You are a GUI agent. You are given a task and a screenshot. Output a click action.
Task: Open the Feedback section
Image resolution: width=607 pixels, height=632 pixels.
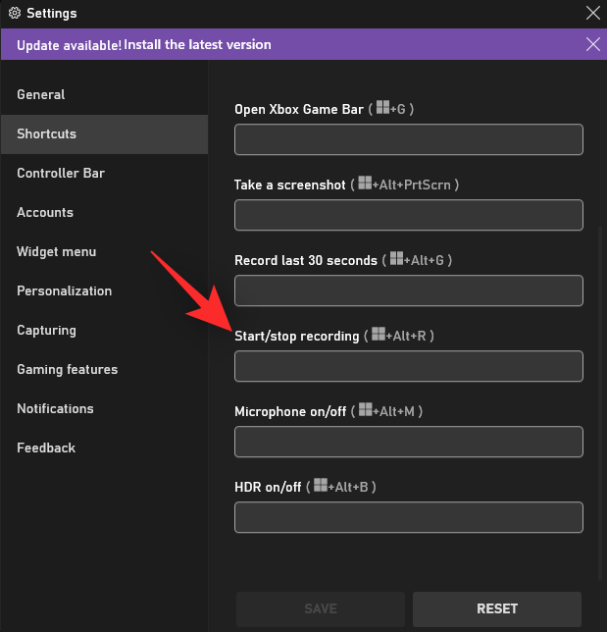click(46, 448)
